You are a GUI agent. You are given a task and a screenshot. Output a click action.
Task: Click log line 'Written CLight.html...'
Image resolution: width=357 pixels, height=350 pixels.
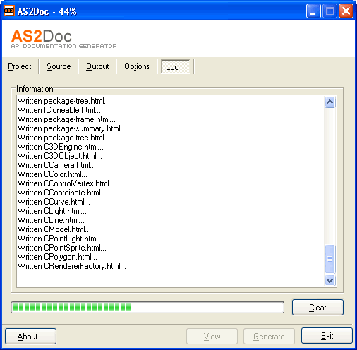pos(52,211)
